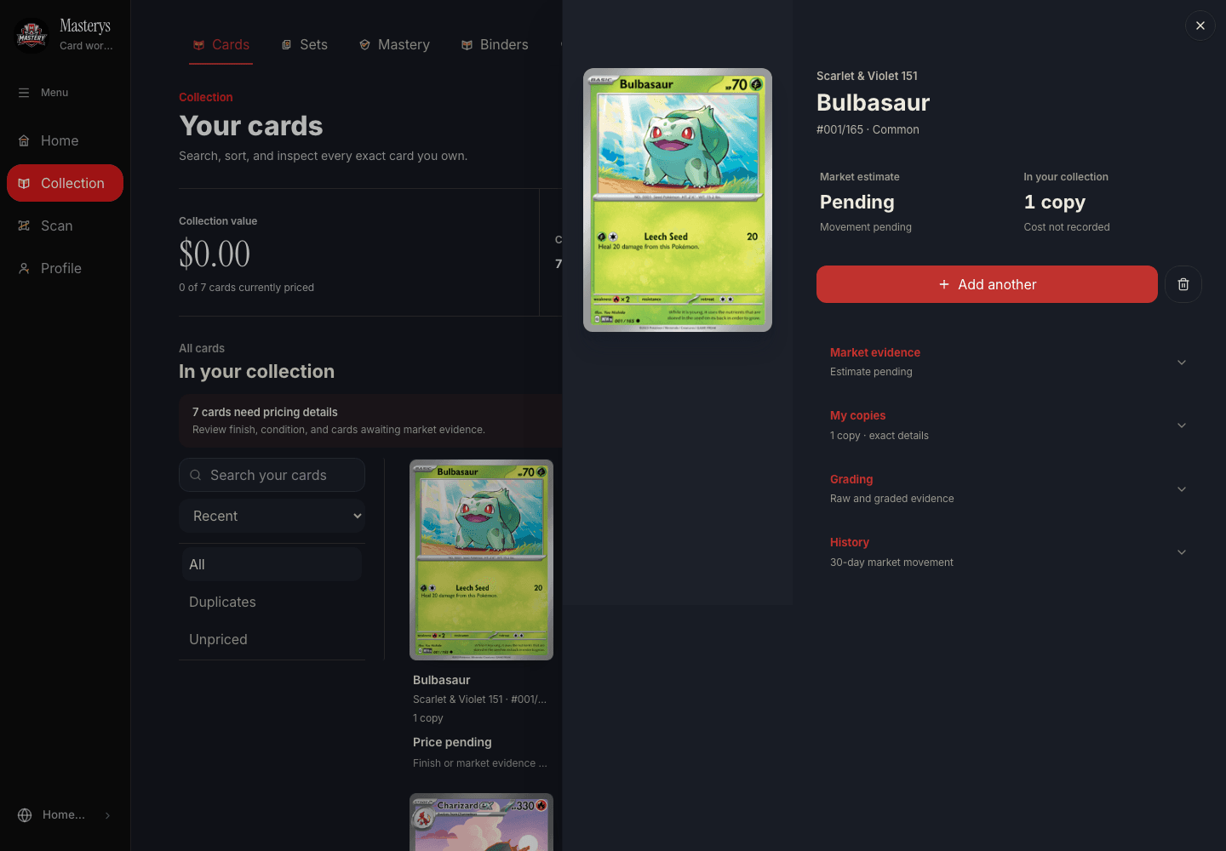1226x851 pixels.
Task: Expand the Market evidence section
Action: 1009,362
